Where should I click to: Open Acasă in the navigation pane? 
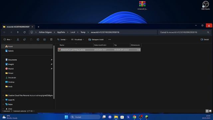tap(27, 46)
